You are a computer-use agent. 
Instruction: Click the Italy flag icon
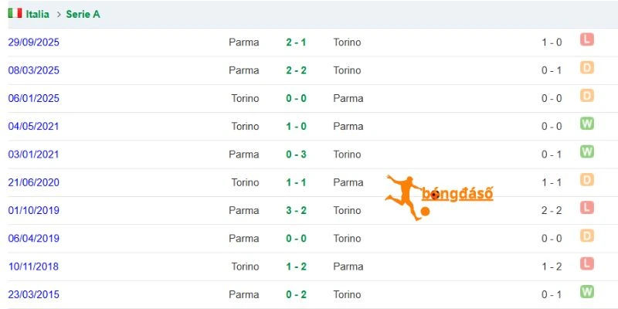click(15, 13)
